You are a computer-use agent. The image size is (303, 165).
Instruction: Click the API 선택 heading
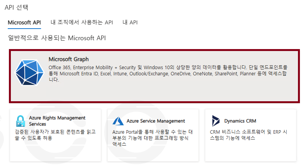(16, 7)
